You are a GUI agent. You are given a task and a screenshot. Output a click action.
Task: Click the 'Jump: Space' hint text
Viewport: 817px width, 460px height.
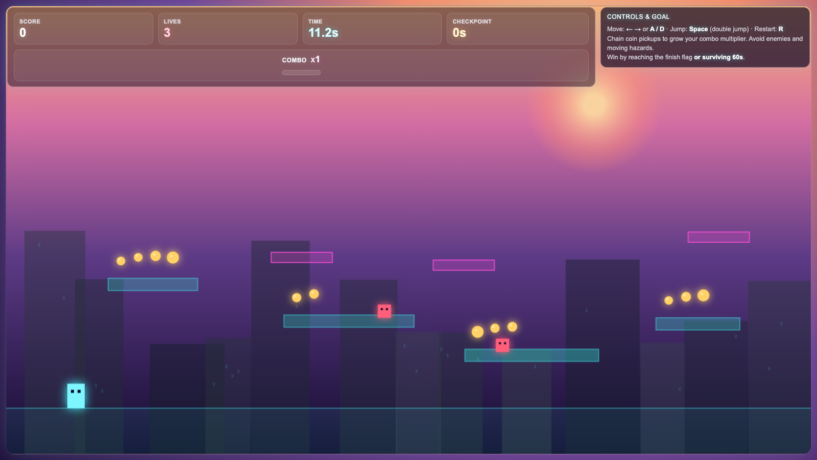coord(689,29)
